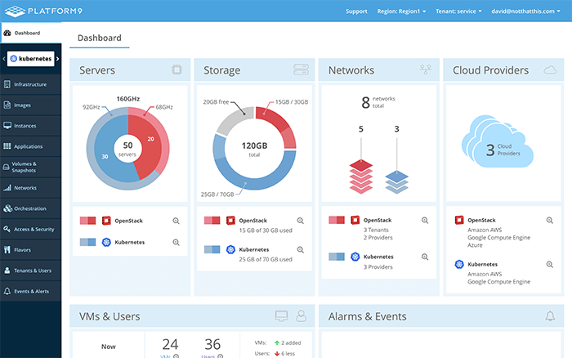This screenshot has height=358, width=572.
Task: Magnify OpenStack in the Servers panel
Action: tap(176, 221)
